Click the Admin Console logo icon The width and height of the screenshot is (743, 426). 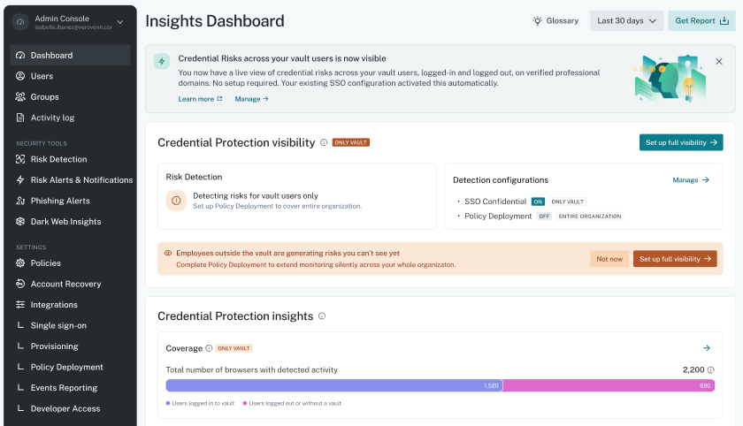[19, 22]
